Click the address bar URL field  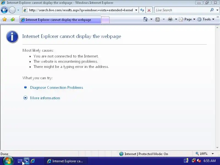[x=81, y=10]
